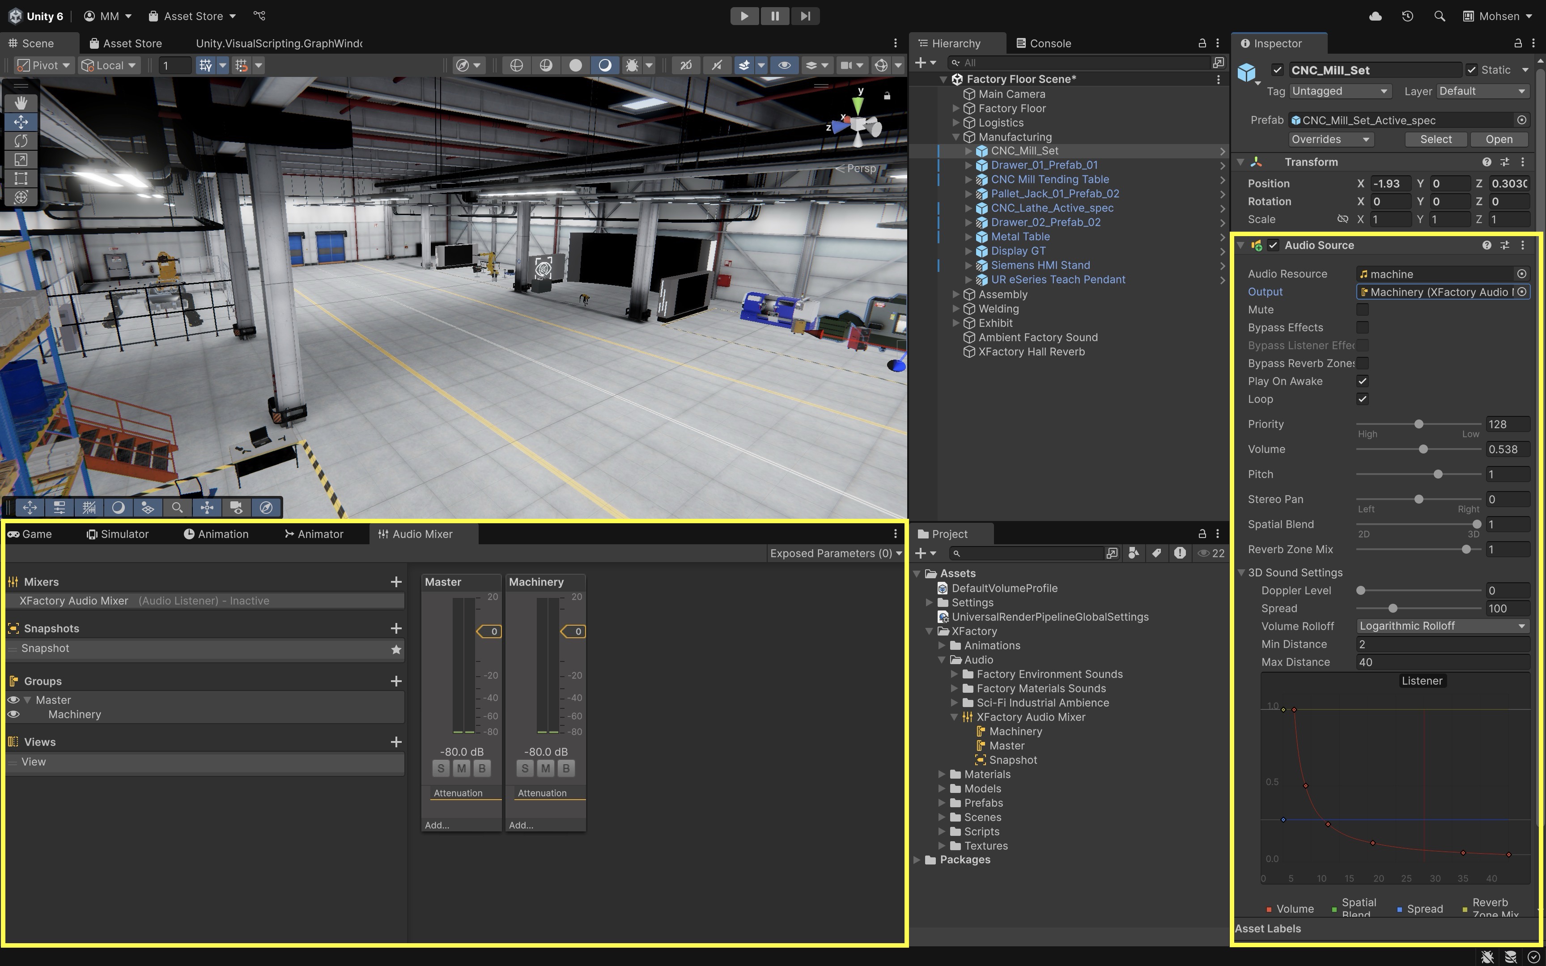Open the Volume Rolloff dropdown

click(1441, 626)
